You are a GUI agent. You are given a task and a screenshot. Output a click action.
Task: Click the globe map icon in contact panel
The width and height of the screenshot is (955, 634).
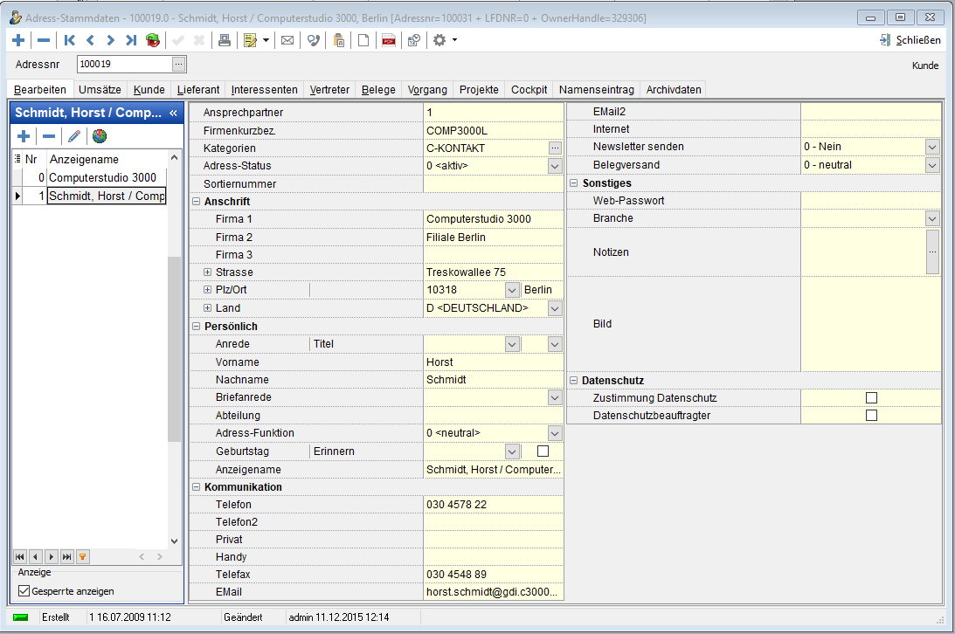[100, 136]
